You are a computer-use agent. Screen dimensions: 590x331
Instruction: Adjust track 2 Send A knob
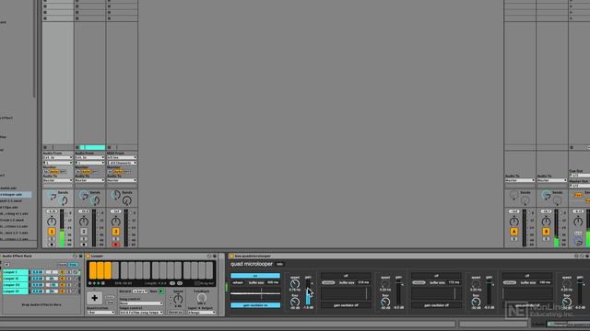84,196
